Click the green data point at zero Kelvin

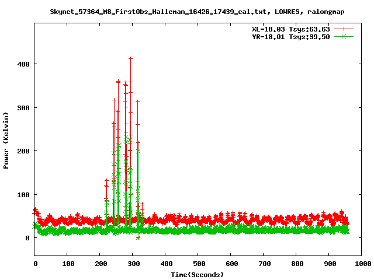point(138,238)
